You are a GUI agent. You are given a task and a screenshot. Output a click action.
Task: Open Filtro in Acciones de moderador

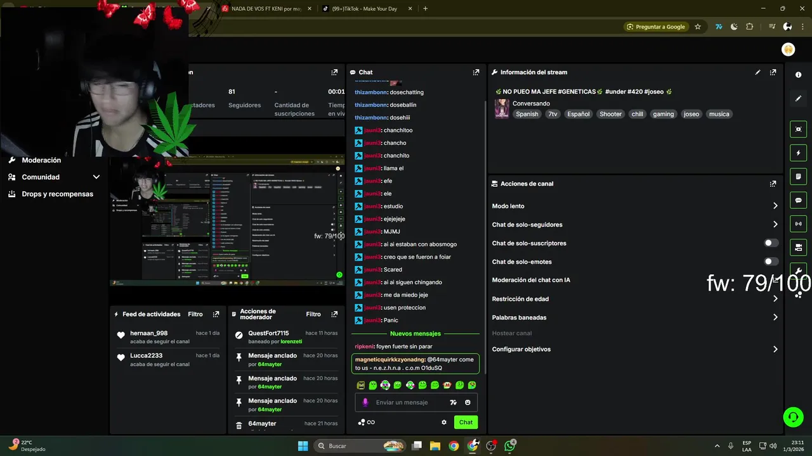point(313,314)
